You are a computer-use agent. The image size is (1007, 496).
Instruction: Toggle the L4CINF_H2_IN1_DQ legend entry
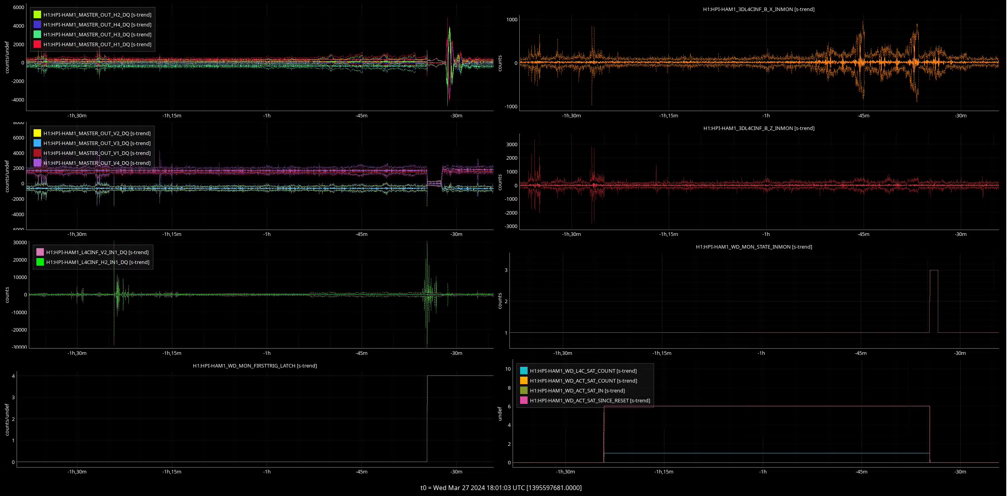pyautogui.click(x=98, y=262)
